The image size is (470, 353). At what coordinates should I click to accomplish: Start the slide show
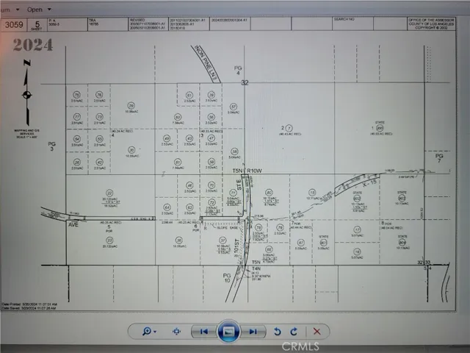point(228,332)
